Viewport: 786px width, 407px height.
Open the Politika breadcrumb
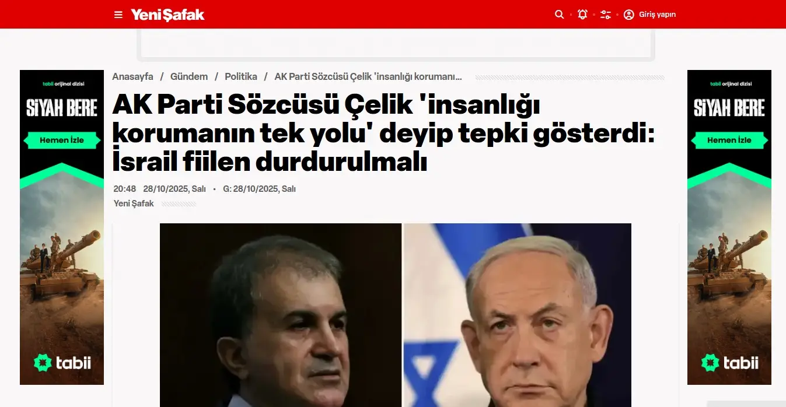coord(241,77)
